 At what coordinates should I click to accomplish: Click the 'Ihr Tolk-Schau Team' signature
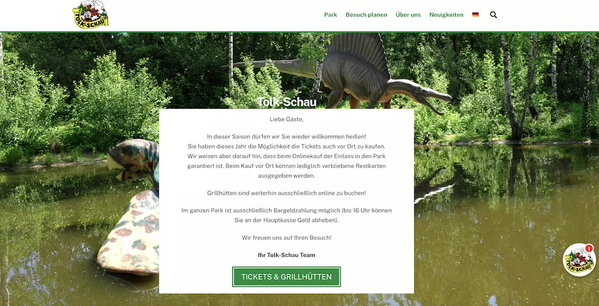point(287,255)
